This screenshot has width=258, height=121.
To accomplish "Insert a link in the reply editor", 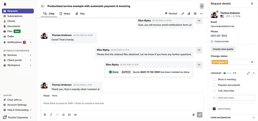I will point(57,115).
